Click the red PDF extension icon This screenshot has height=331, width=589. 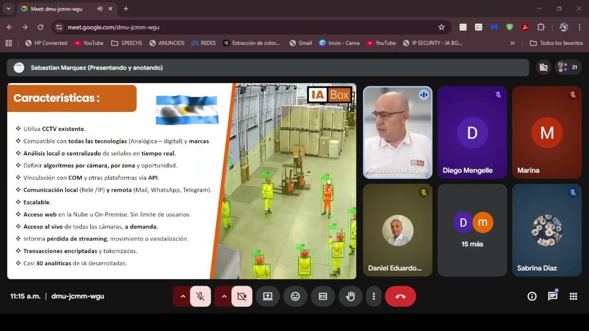tap(525, 27)
